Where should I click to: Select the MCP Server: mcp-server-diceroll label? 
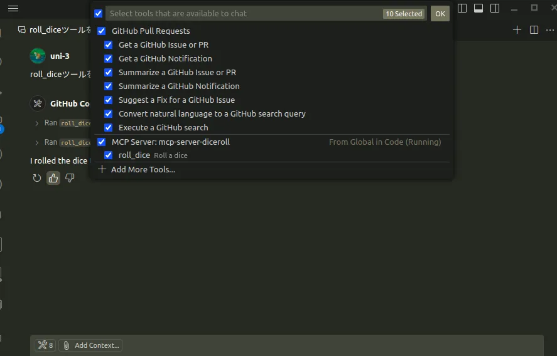(x=171, y=142)
